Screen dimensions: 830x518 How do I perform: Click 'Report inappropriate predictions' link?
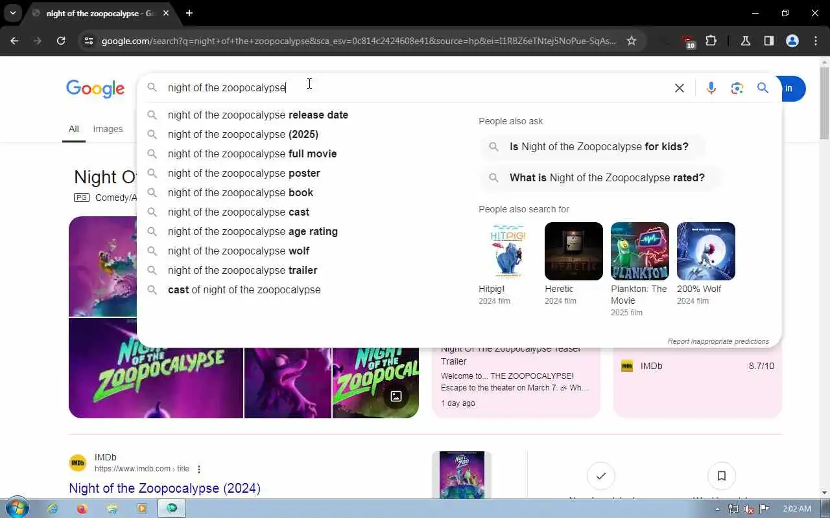(718, 341)
